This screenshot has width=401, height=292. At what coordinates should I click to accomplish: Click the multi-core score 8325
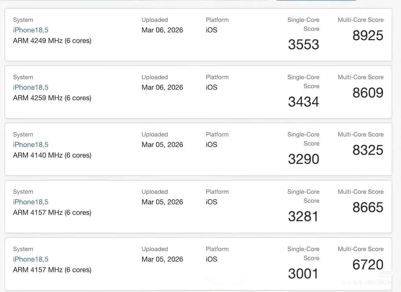368,150
